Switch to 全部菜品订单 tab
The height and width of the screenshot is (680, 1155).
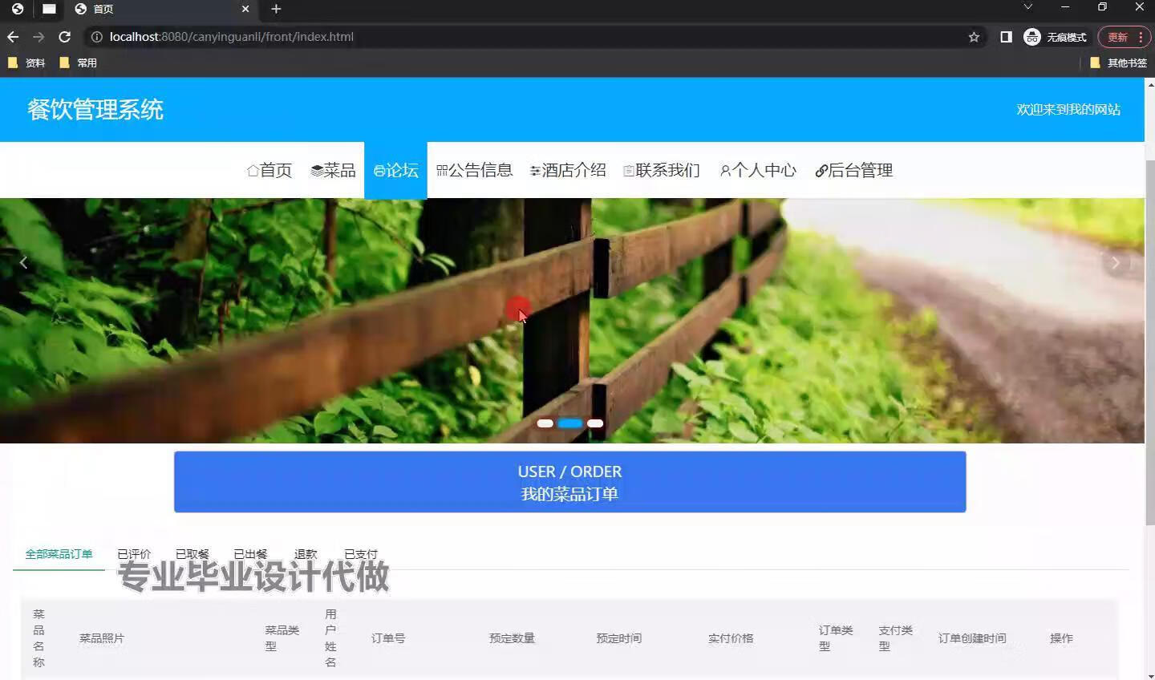59,554
